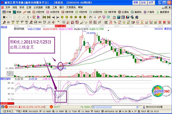Viewport: 172px width, 114px height.
Task: Click the 主页 button in title bar
Action: click(x=151, y=2)
